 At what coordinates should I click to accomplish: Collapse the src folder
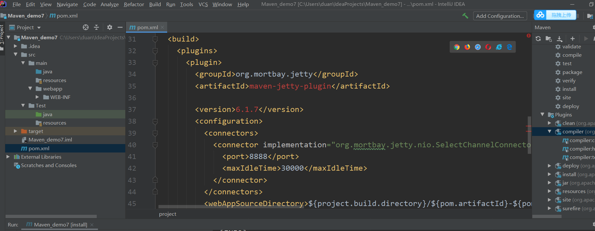pyautogui.click(x=15, y=55)
